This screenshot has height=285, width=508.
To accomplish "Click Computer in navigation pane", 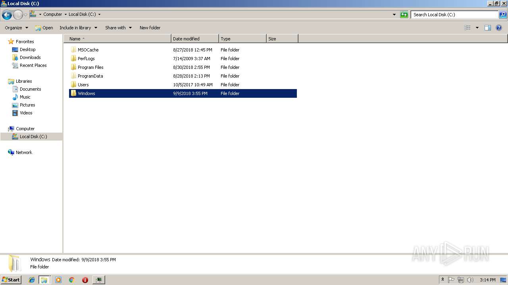I will pos(25,129).
